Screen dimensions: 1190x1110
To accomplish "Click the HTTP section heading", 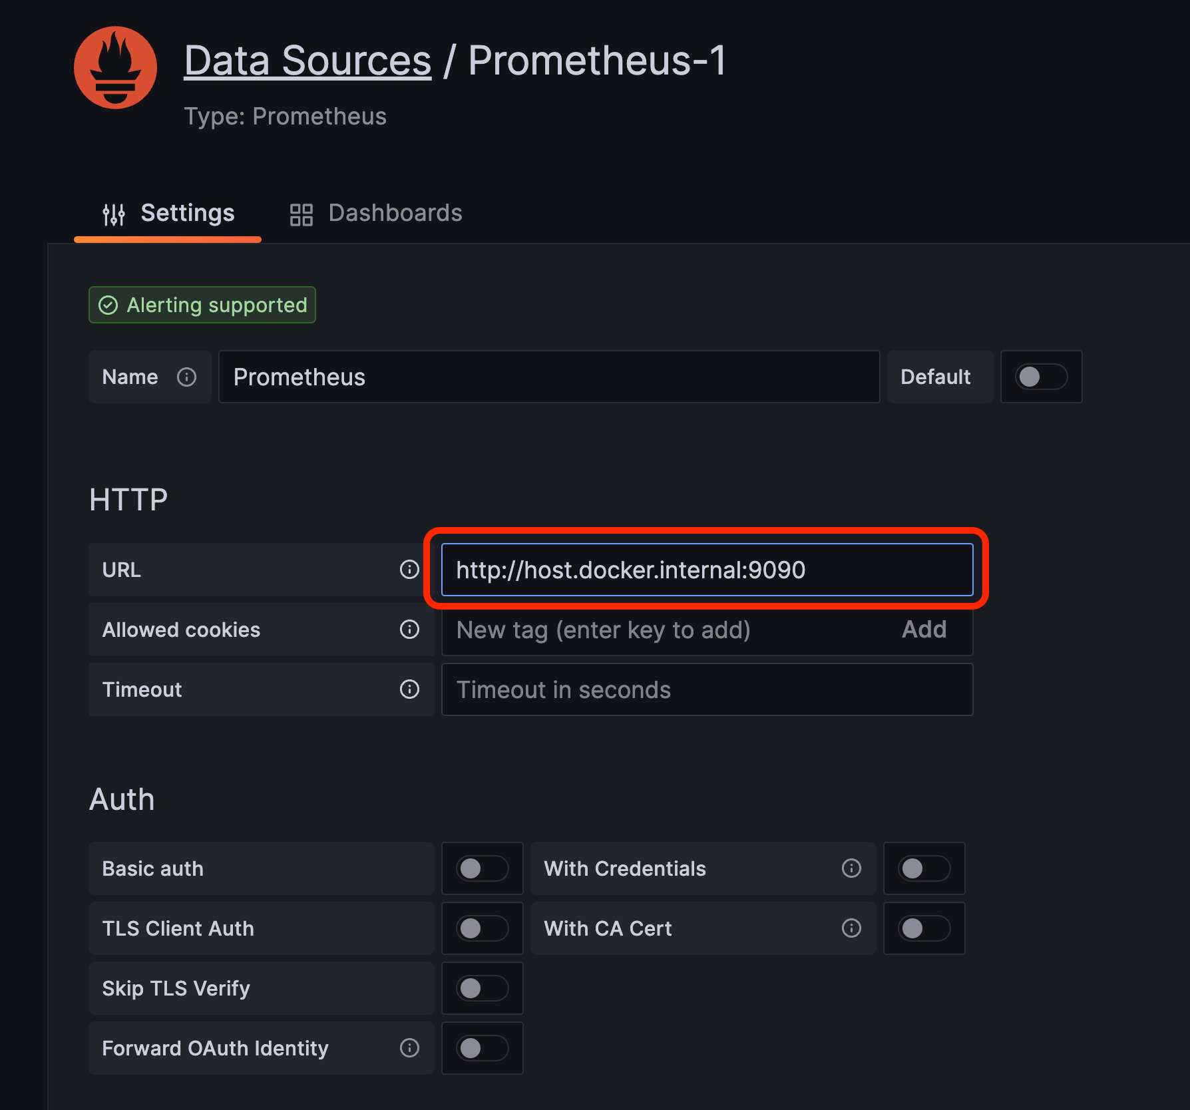I will (128, 500).
